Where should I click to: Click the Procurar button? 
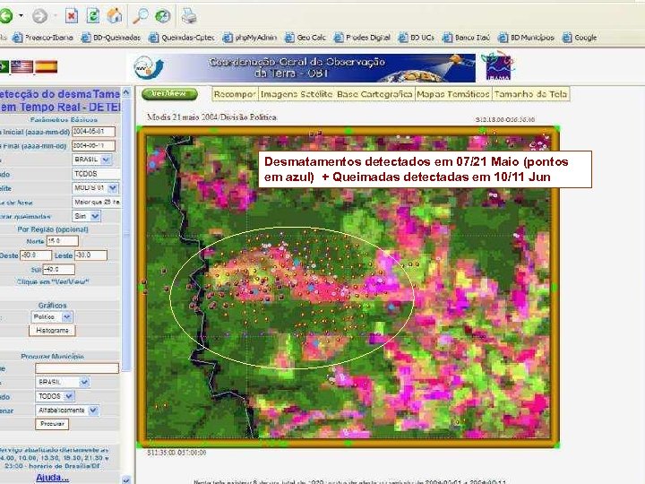point(52,424)
